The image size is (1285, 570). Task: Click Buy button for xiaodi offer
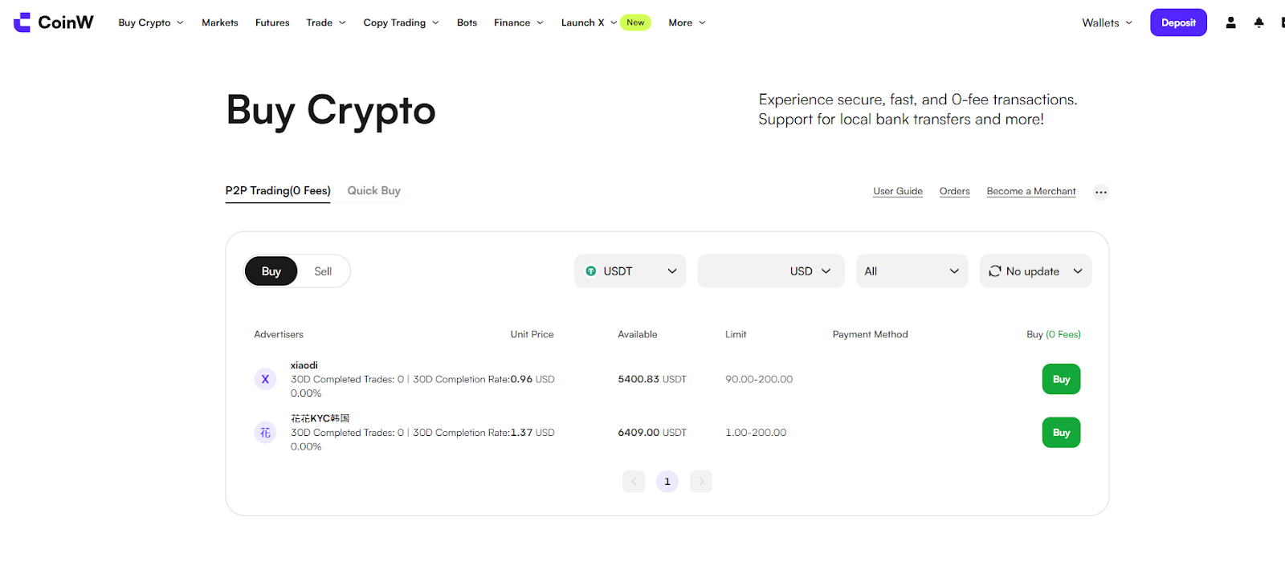1061,379
